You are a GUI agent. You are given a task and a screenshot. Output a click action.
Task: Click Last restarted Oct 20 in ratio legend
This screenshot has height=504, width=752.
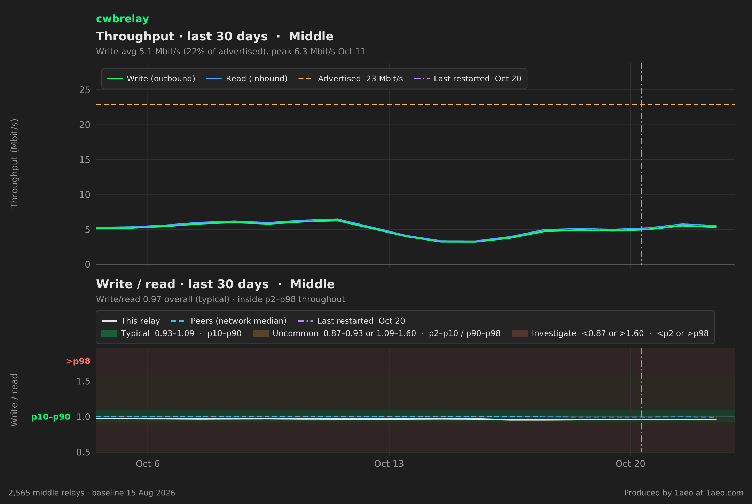351,321
